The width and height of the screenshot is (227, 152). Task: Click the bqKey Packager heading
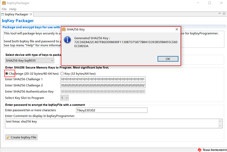18,21
